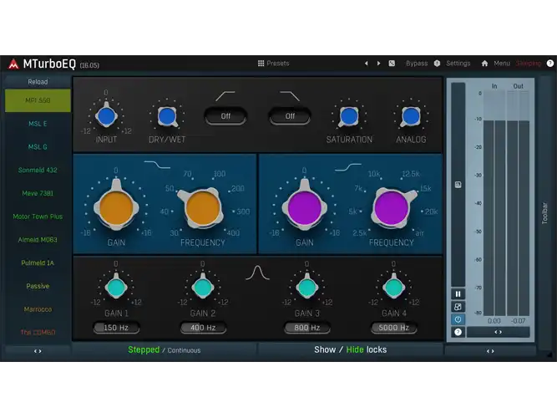Open the 400 Hz frequency selector
This screenshot has height=418, width=557.
[203, 328]
